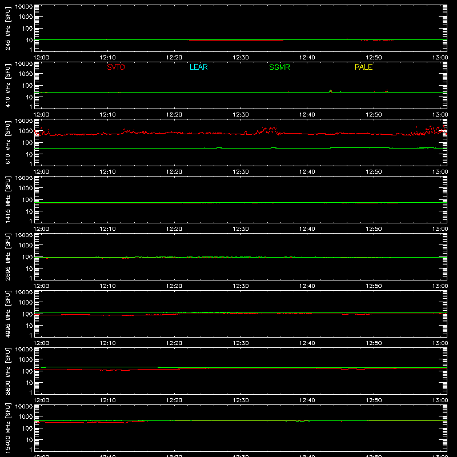Select the 12:40 label below the 410 MHz panel
457x457 pixels.
307,115
